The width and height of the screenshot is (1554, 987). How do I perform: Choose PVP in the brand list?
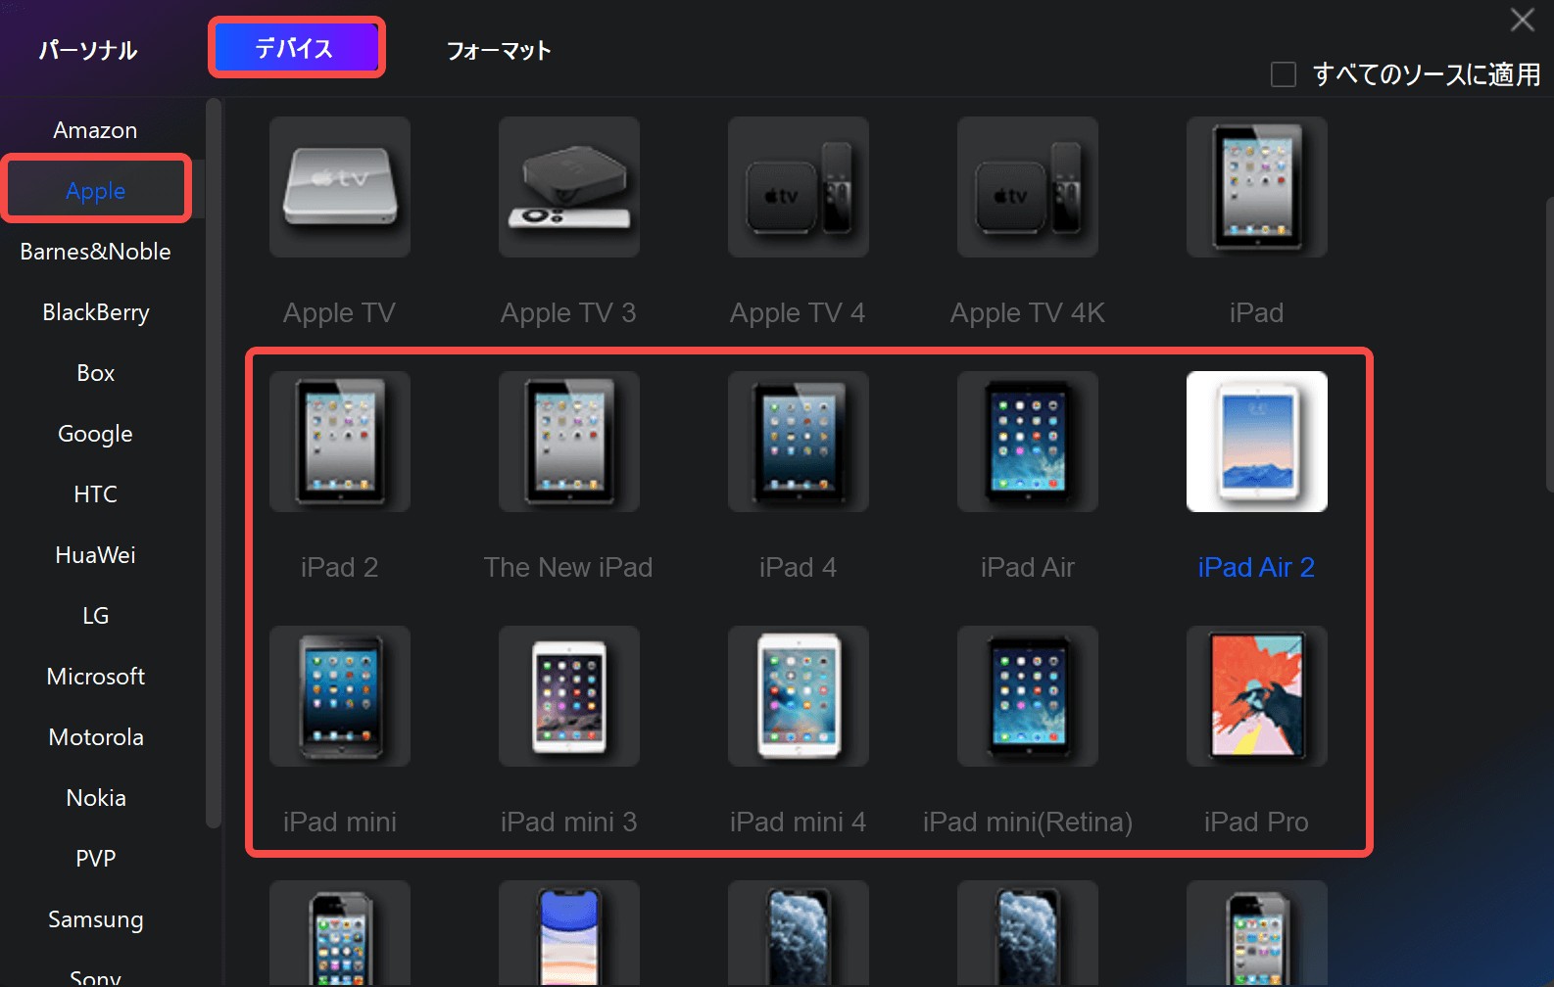click(x=95, y=859)
